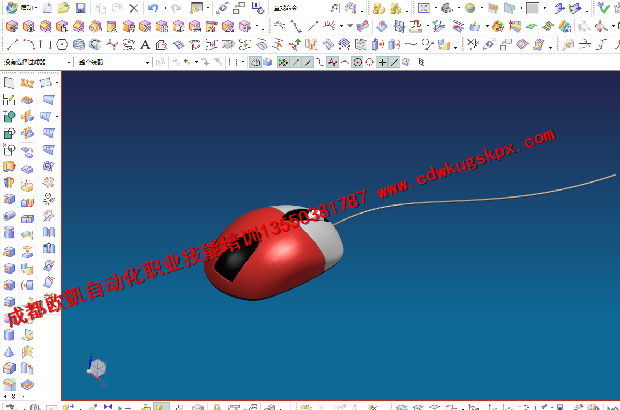Click the Pattern Feature icon with orange cubes
Viewport: 620px width, 410px height.
coord(27,83)
